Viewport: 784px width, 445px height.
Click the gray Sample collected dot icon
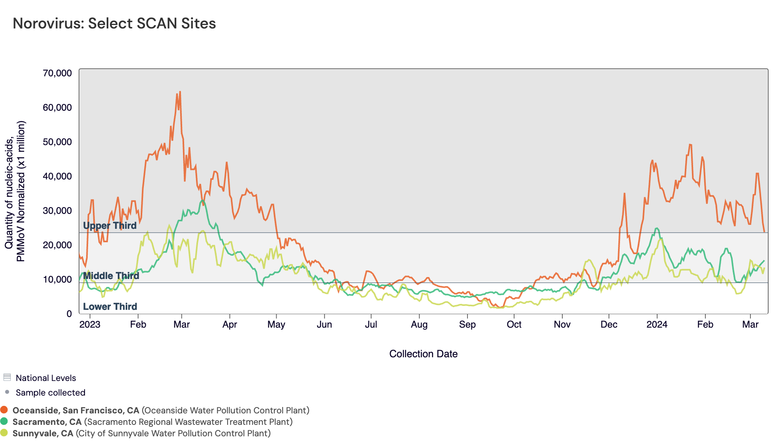(7, 392)
